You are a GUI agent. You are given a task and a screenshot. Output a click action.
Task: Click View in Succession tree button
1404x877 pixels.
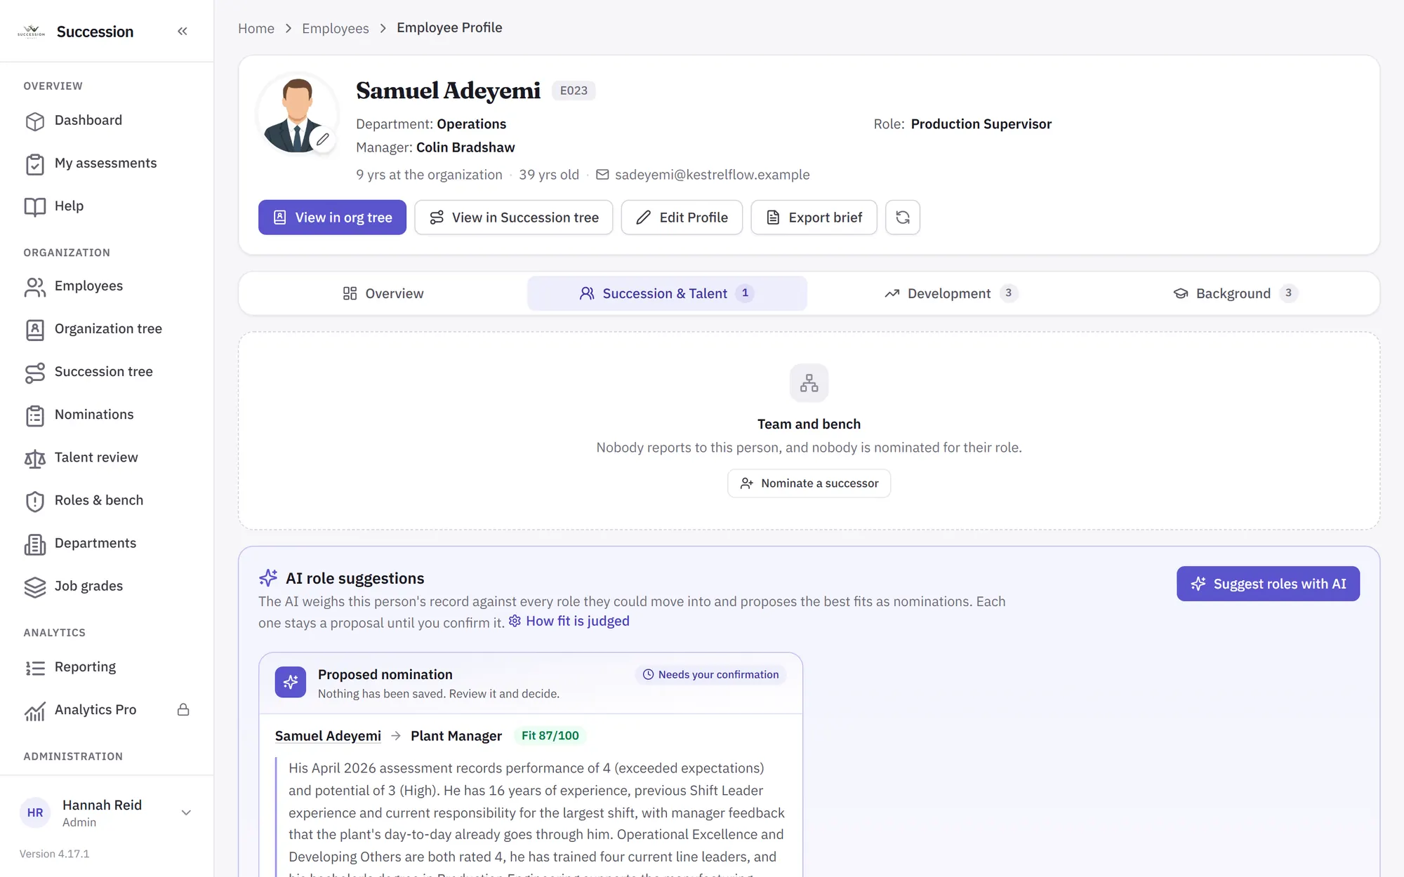[514, 217]
